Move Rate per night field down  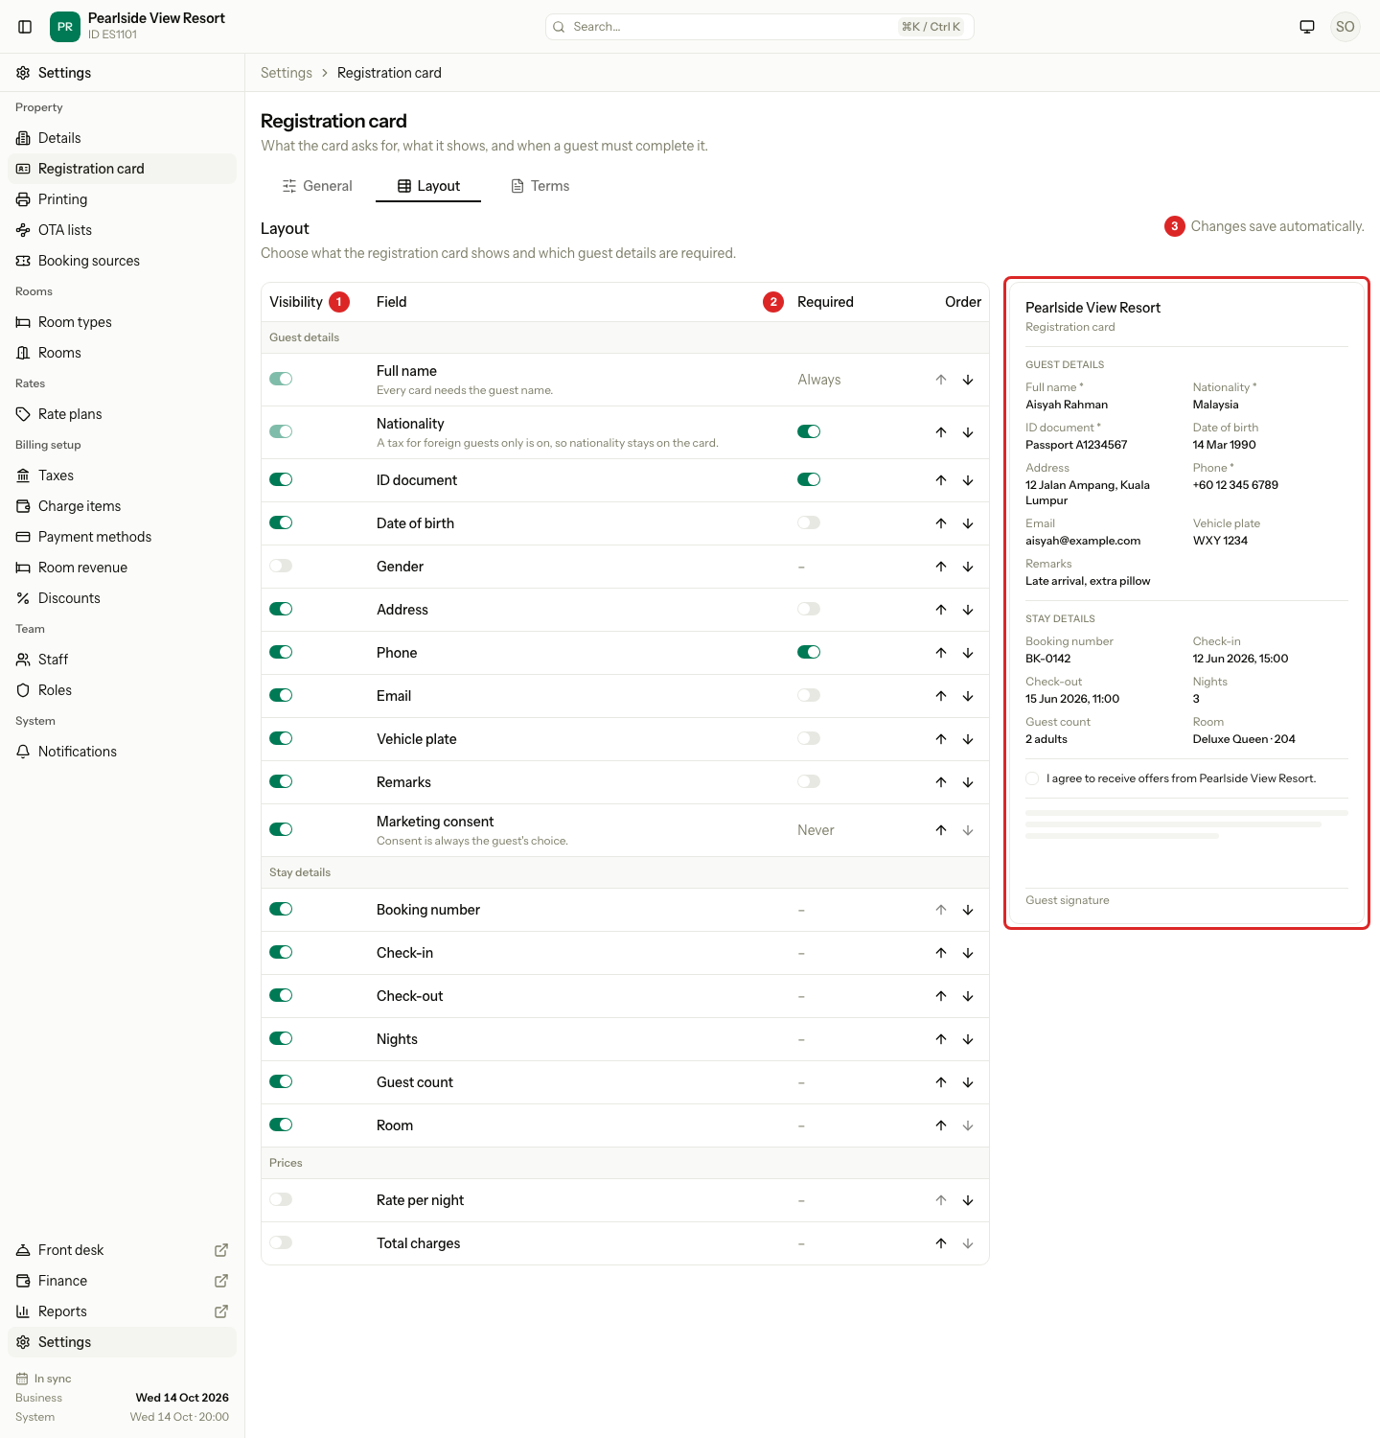coord(968,1200)
